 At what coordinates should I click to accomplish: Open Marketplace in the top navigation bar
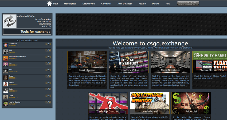(x=70, y=4)
